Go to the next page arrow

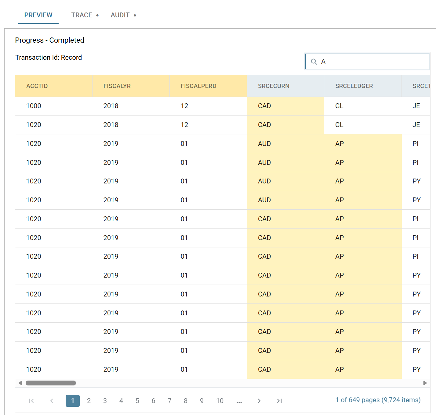tap(259, 401)
